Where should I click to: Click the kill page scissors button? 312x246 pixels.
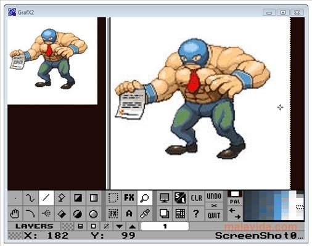214,206
